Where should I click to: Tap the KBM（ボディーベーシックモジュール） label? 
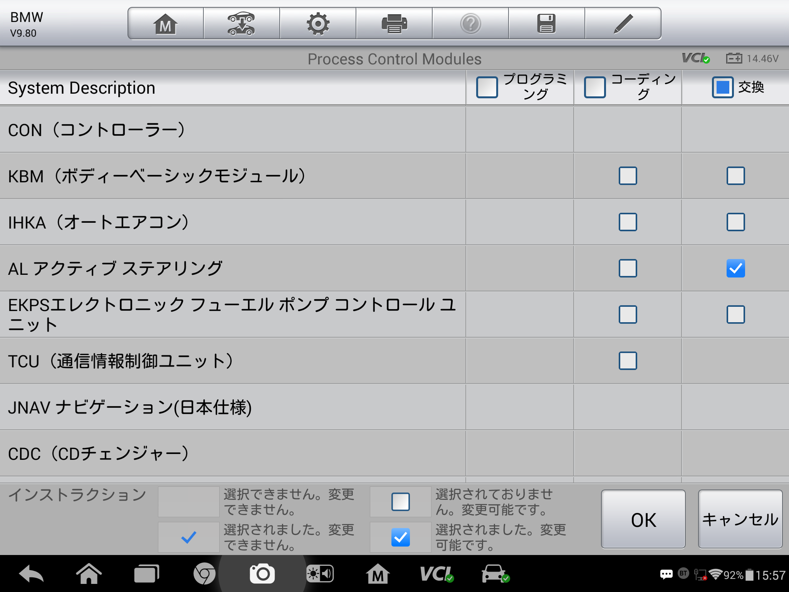click(157, 176)
